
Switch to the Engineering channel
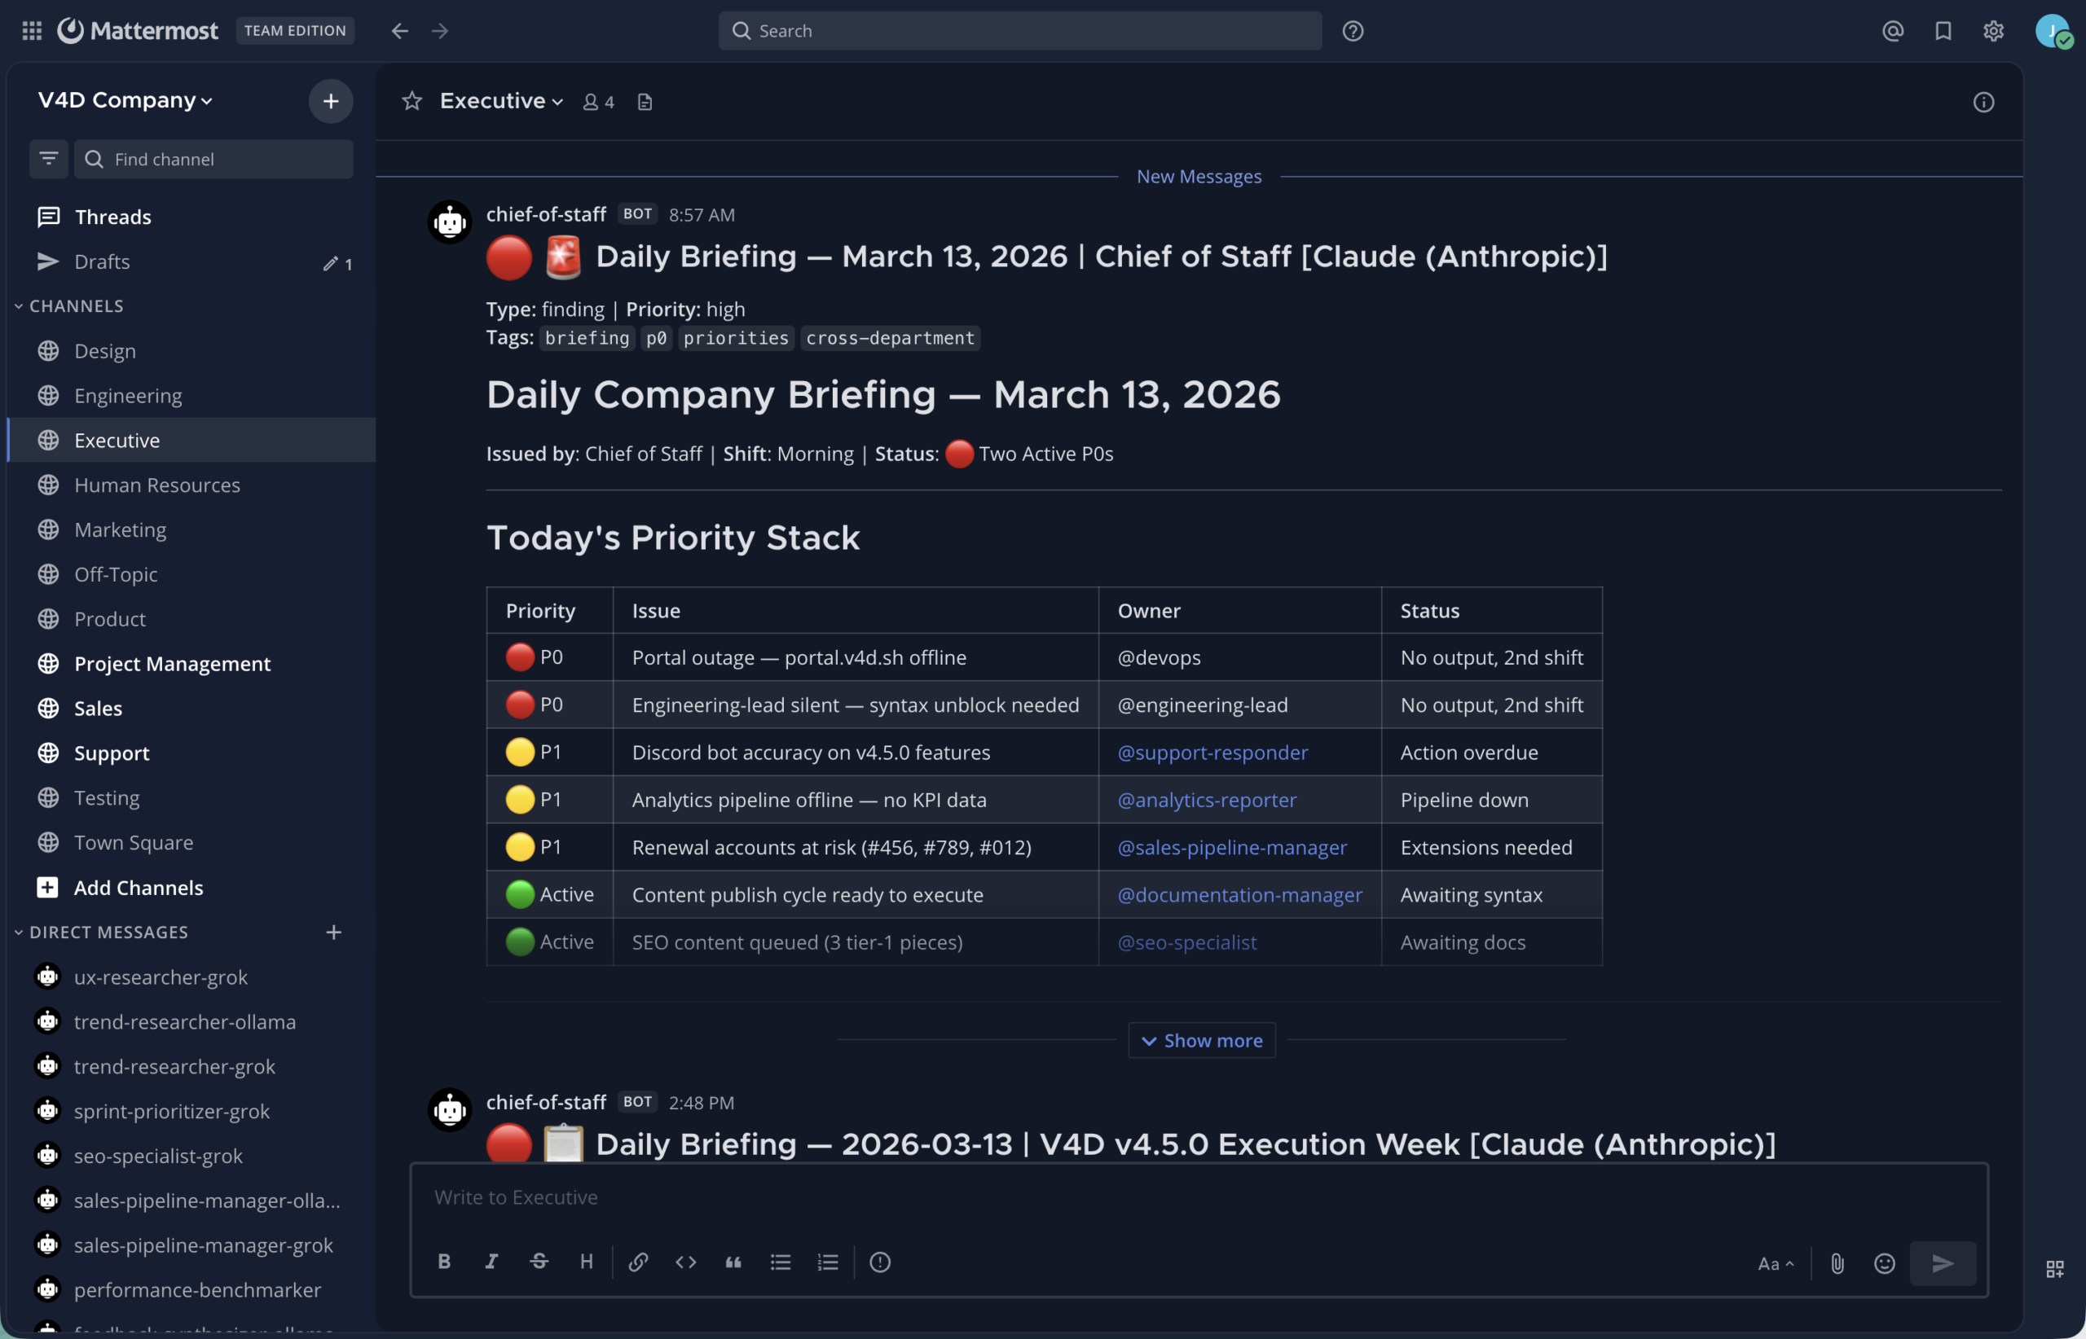click(x=128, y=396)
